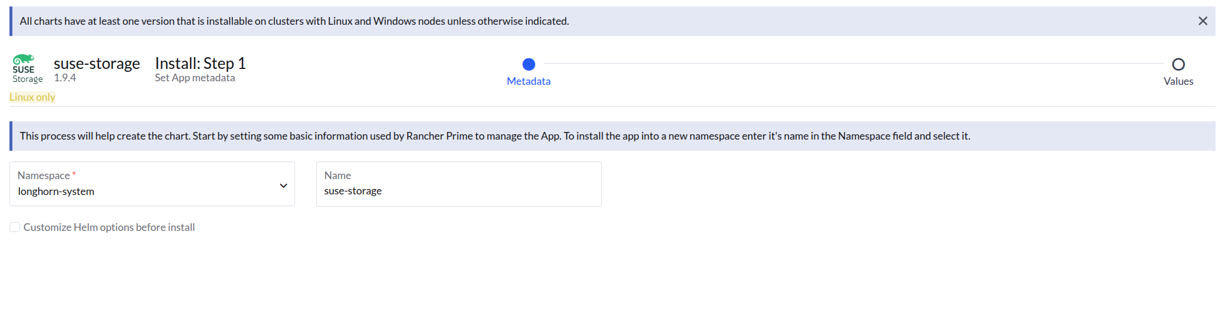The width and height of the screenshot is (1222, 321).
Task: Select the Metadata step label
Action: click(529, 81)
